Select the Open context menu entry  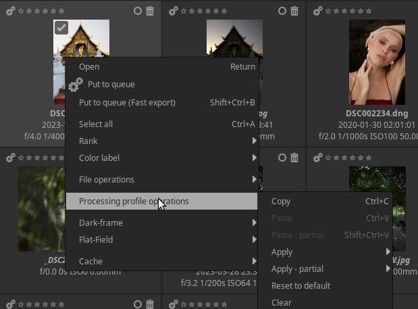point(89,66)
